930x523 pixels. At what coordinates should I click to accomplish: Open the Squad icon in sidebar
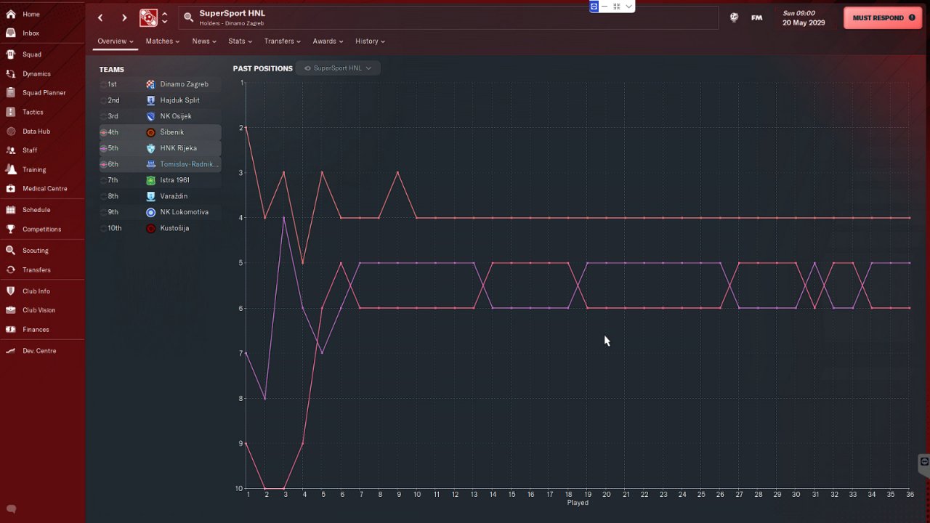(11, 54)
